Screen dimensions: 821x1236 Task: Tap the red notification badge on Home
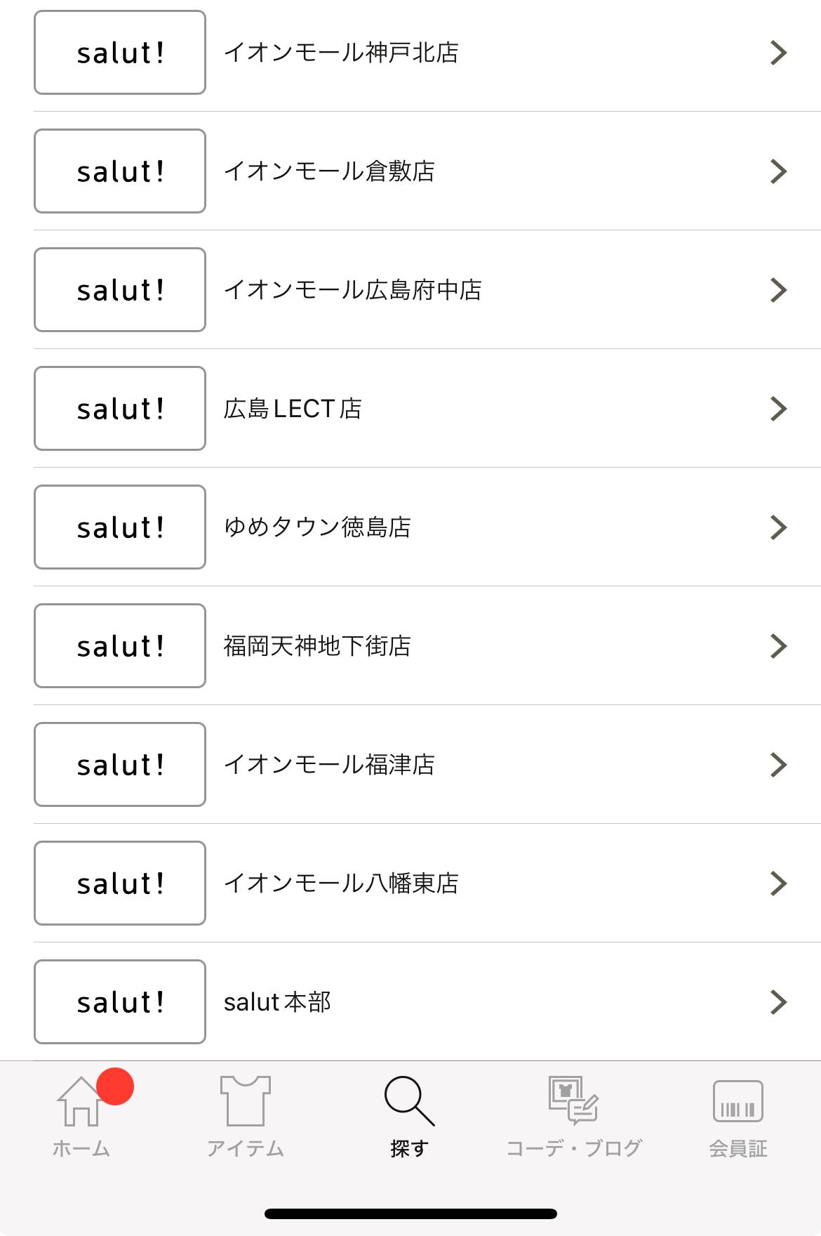(x=115, y=1086)
